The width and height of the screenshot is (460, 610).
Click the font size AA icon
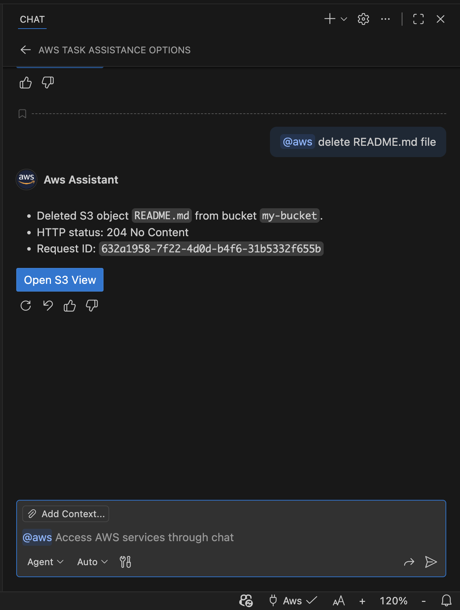(338, 600)
